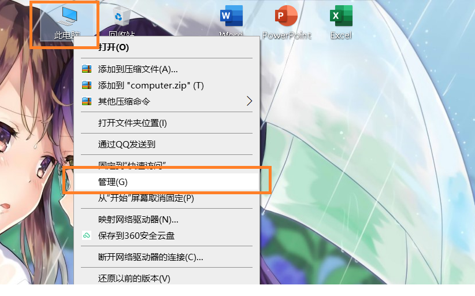
Task: Click the 360 cloud icon in the menu
Action: pos(87,235)
